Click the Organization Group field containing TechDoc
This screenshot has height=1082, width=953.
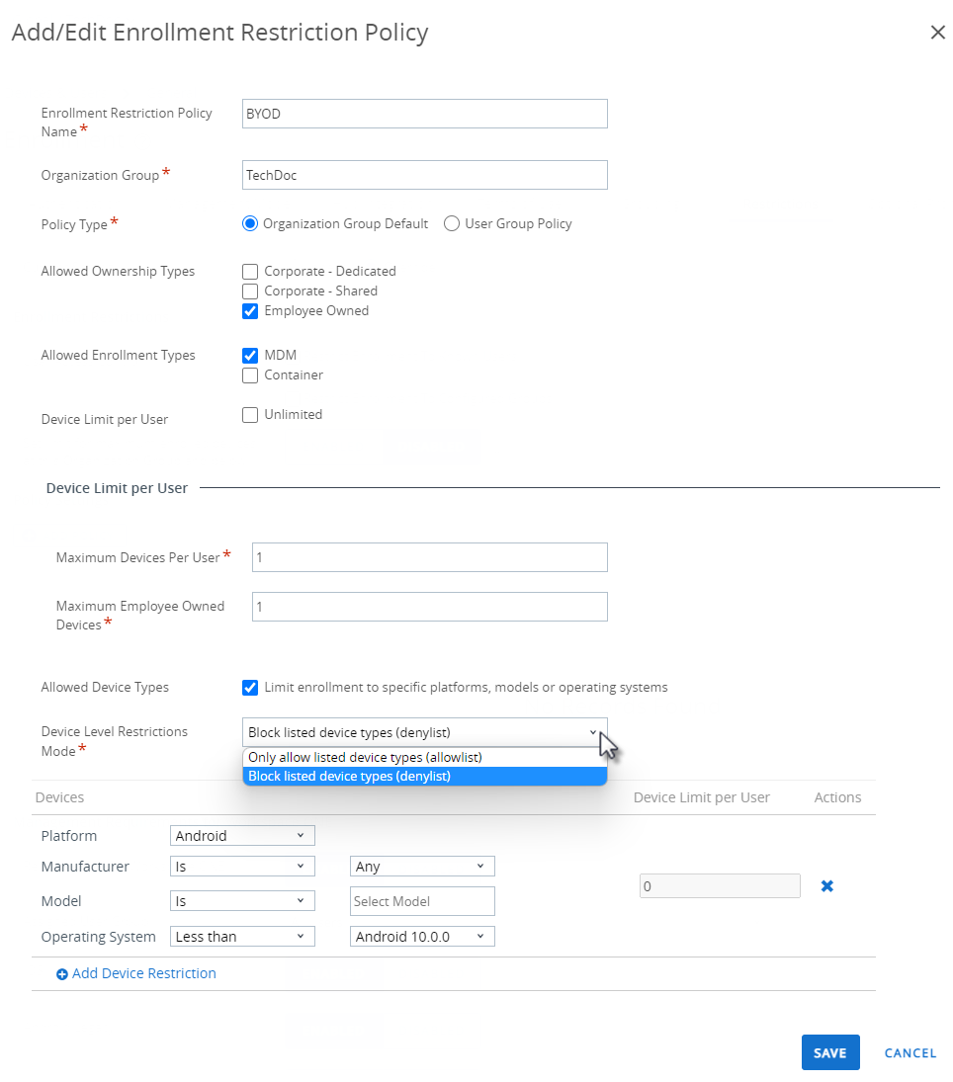(x=425, y=175)
